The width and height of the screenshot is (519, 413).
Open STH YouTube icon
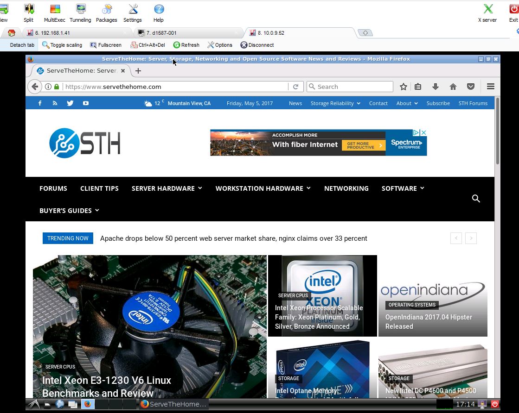pyautogui.click(x=86, y=103)
